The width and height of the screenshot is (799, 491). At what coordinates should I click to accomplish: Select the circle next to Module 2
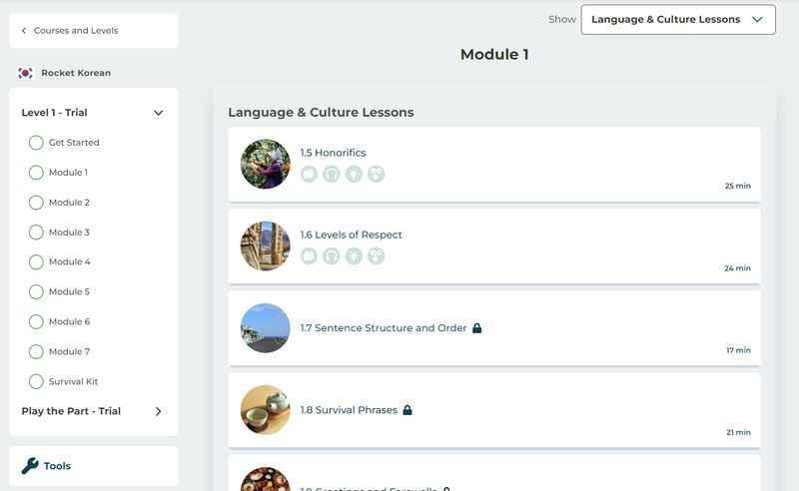[36, 203]
